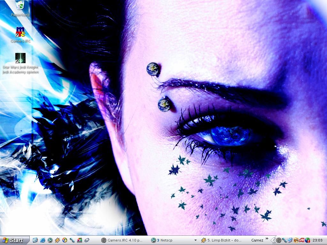Screen dimensions: 327x245
Task: Open Windows Media Player quick launch icon
Action: click(65, 240)
